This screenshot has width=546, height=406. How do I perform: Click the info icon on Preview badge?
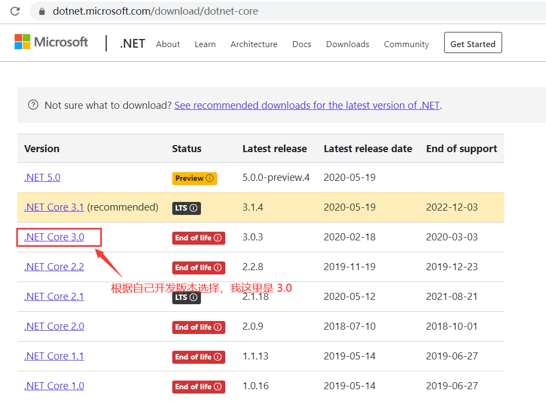210,178
